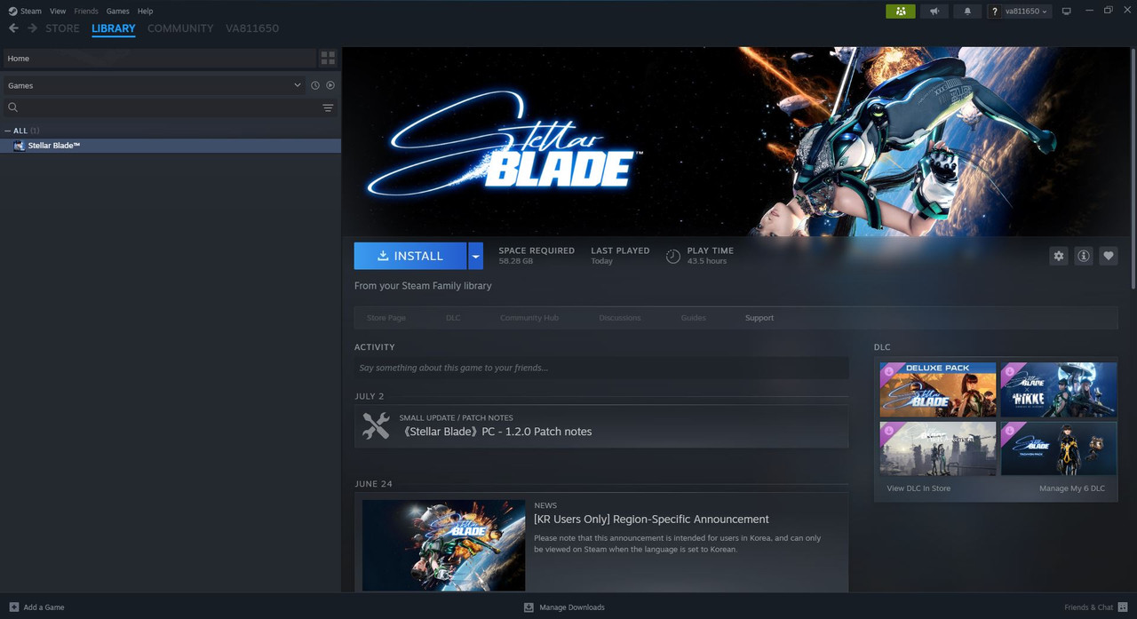Switch to the LIBRARY tab
The height and width of the screenshot is (619, 1137).
114,28
